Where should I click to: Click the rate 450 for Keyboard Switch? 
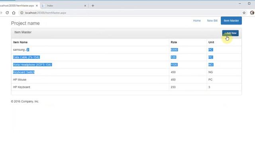tap(173, 72)
